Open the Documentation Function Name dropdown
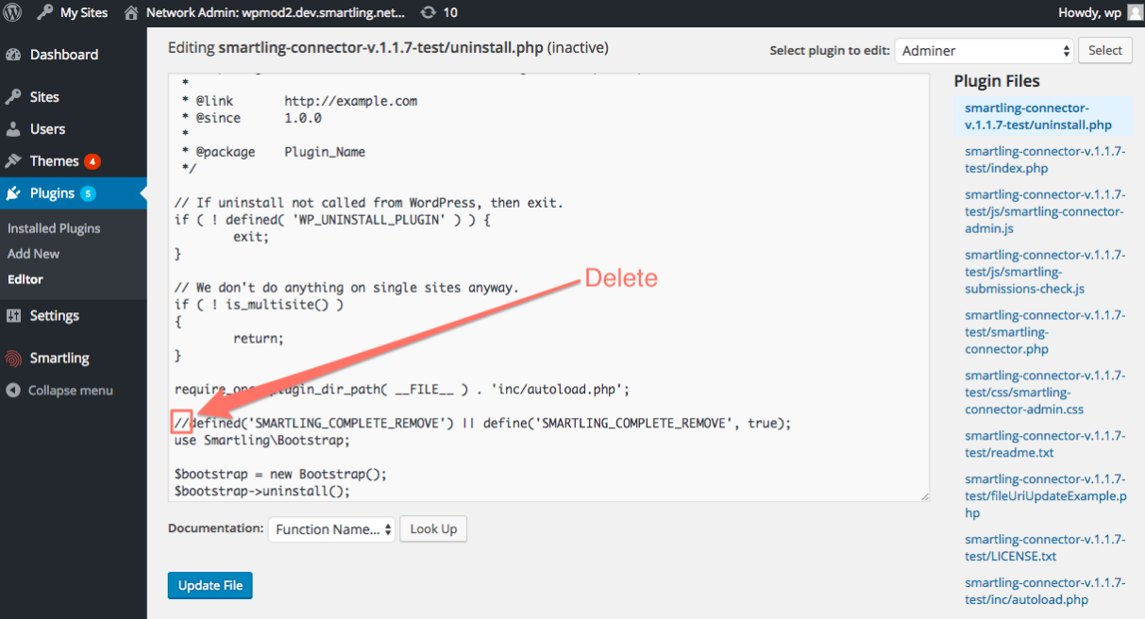 pyautogui.click(x=331, y=528)
